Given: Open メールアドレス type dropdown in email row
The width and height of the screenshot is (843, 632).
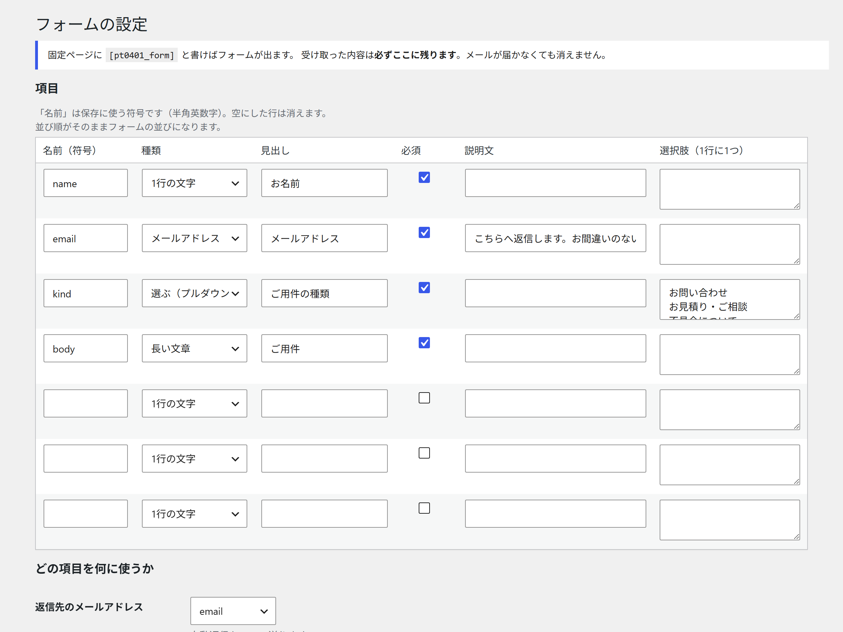Looking at the screenshot, I should pyautogui.click(x=194, y=238).
